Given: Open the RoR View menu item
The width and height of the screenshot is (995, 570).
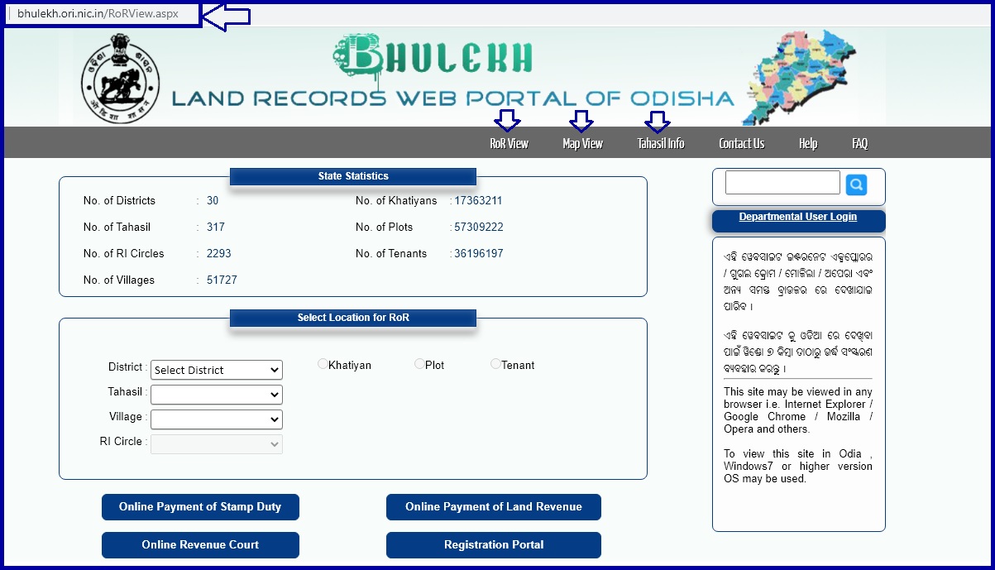Looking at the screenshot, I should click(509, 144).
